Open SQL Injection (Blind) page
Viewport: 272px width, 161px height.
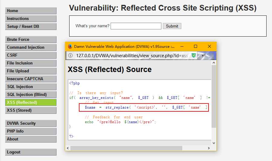[x=31, y=94]
